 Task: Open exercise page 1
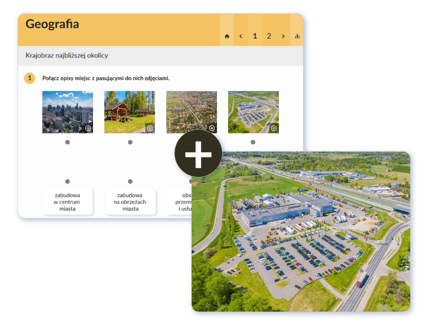255,36
